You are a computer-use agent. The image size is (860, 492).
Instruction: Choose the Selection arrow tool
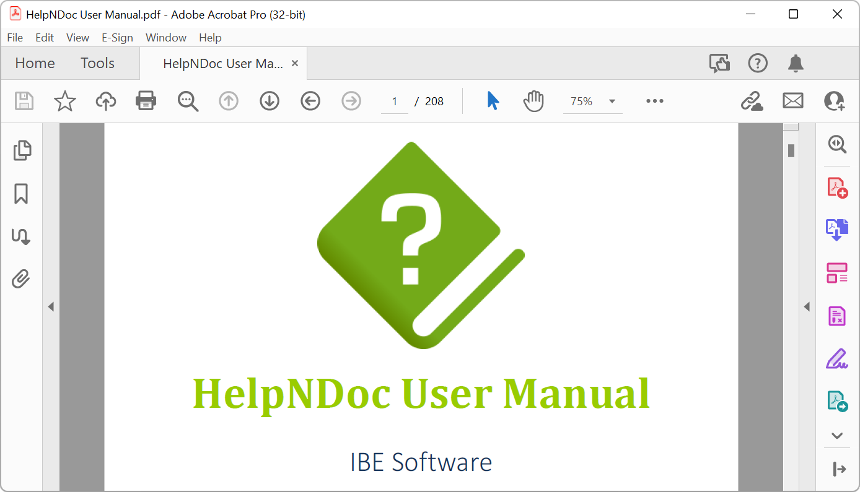coord(493,101)
